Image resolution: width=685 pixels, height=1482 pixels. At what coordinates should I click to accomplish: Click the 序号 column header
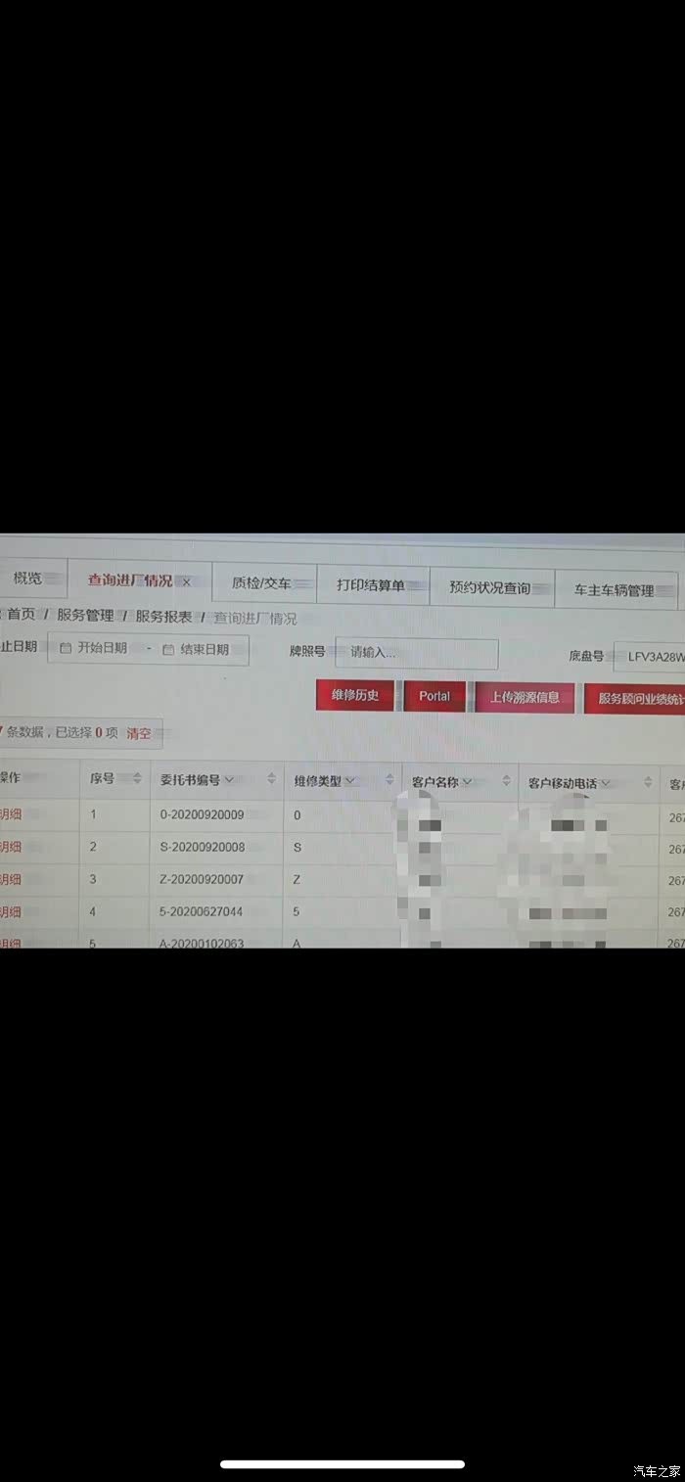pos(102,779)
